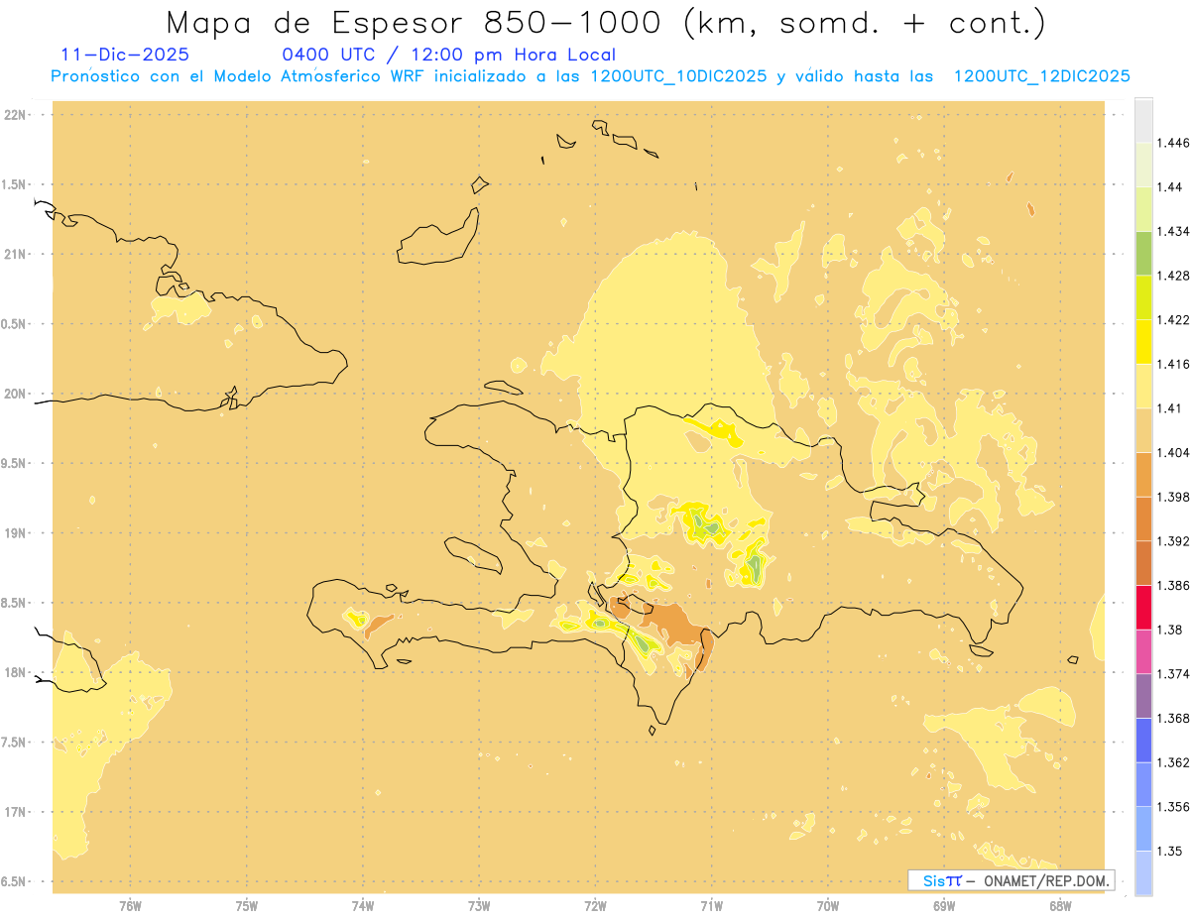1190x919 pixels.
Task: Click the magenta 1.38 color swatch in legend
Action: pyautogui.click(x=1143, y=651)
